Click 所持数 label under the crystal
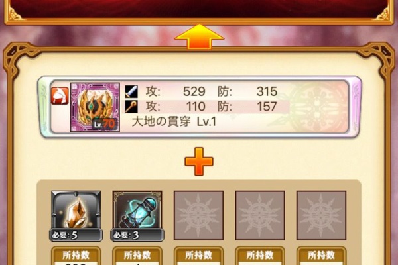The height and width of the screenshot is (265, 398). pos(76,255)
